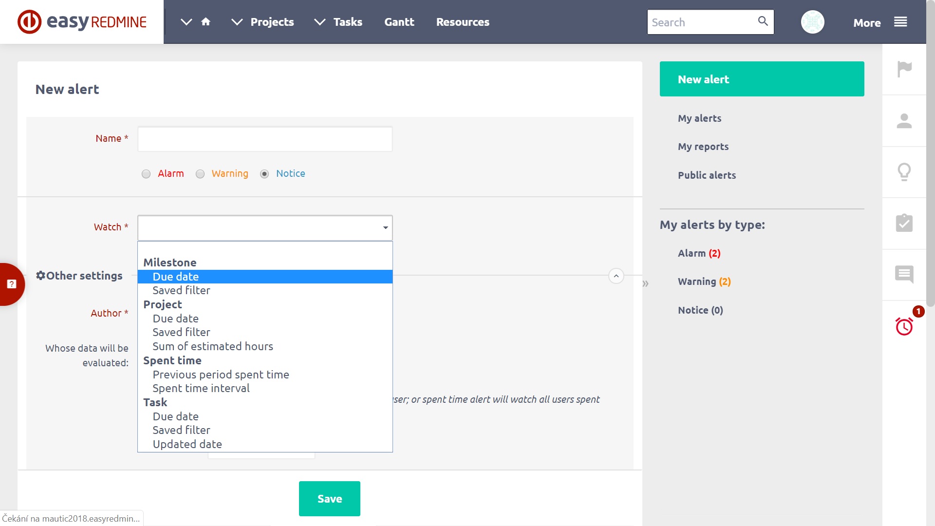The width and height of the screenshot is (935, 526).
Task: Open the Gantt menu item
Action: [399, 22]
